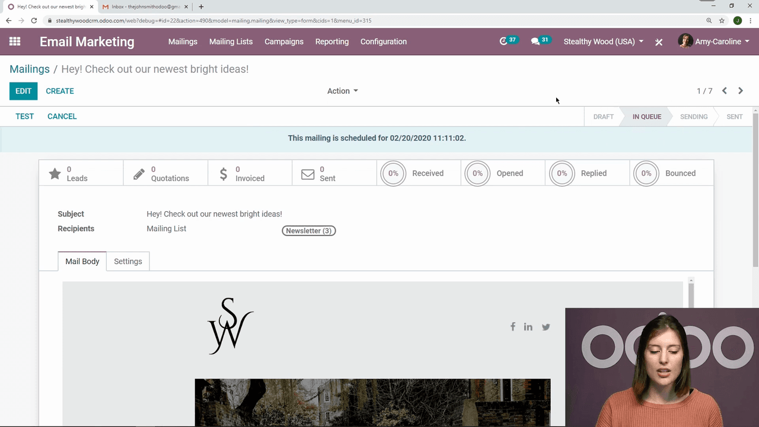Click the activities clock icon
759x427 pixels.
tap(504, 42)
